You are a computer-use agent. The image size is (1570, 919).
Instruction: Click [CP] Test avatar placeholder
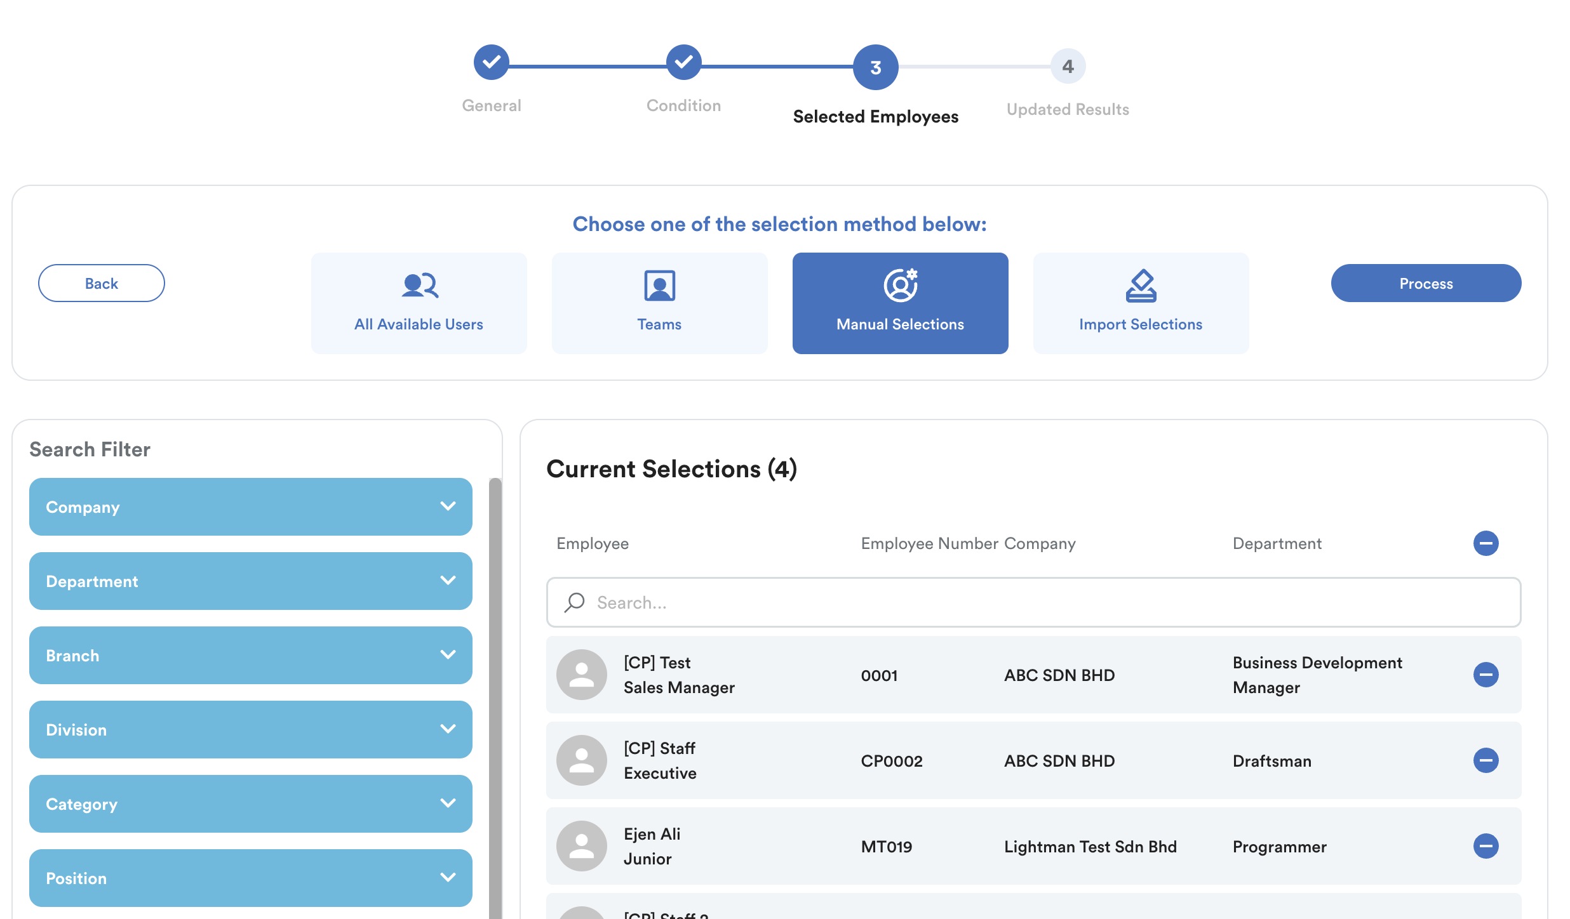(x=581, y=675)
